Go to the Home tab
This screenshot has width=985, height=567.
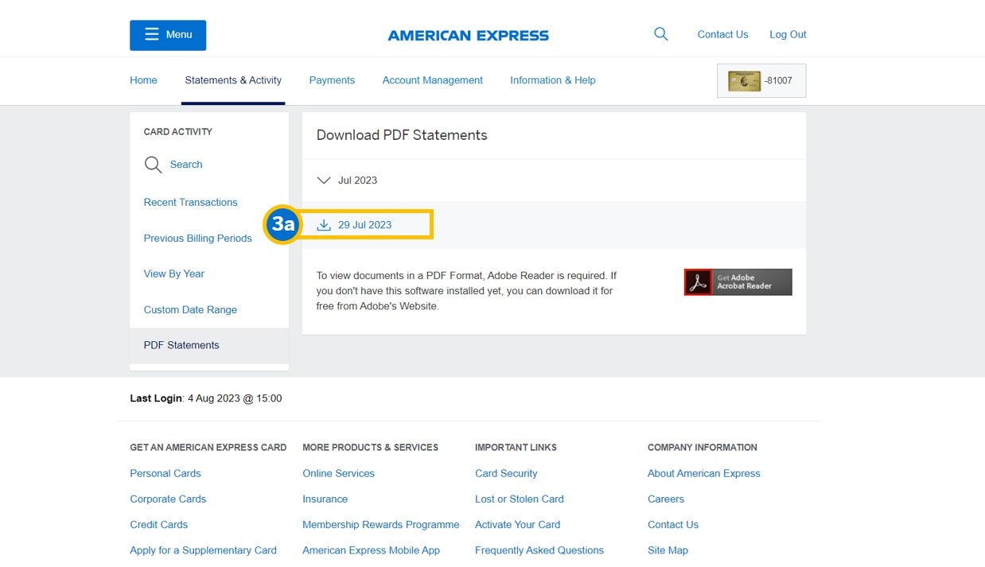point(143,80)
